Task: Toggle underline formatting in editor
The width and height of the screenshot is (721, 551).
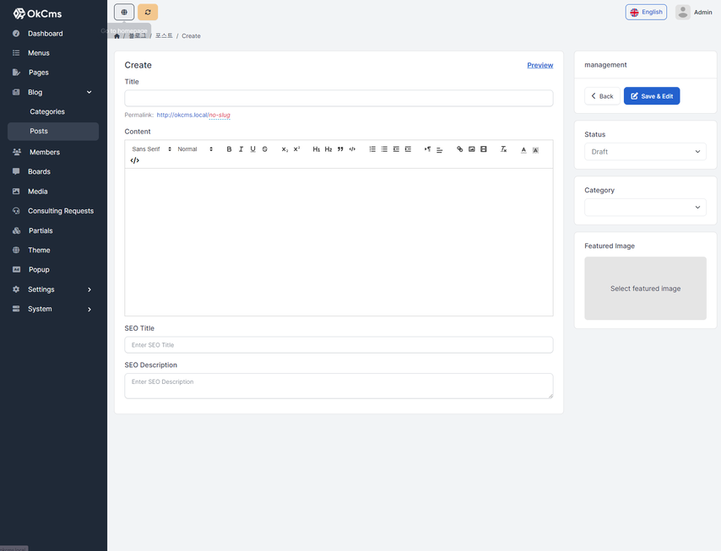Action: click(252, 149)
